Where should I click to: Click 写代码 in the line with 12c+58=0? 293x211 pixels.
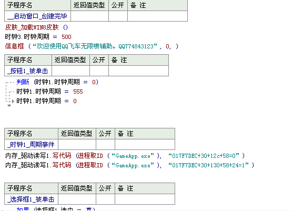point(62,156)
